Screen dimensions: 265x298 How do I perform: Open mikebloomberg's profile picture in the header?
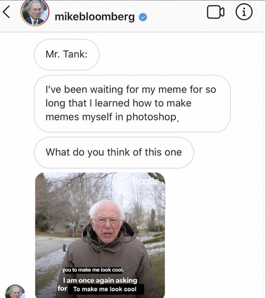coord(34,13)
